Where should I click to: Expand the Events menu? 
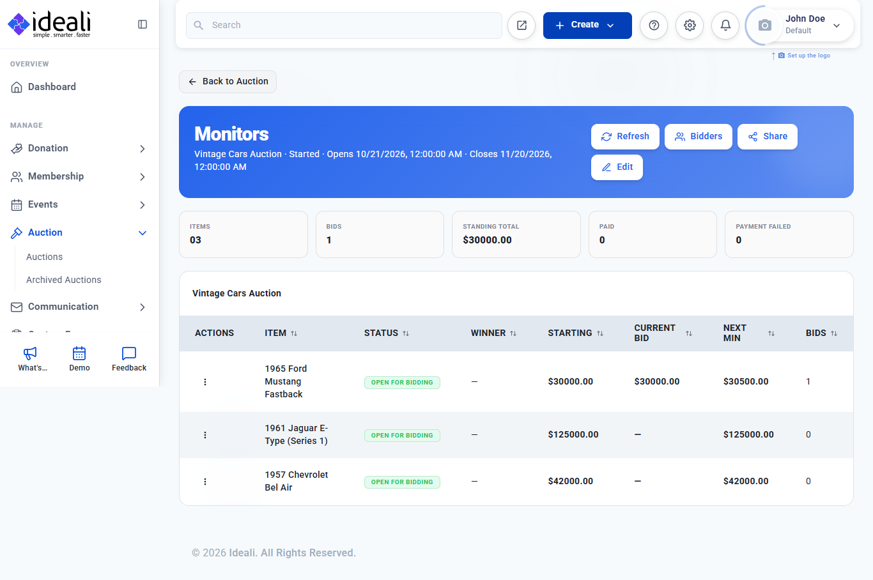pos(79,204)
